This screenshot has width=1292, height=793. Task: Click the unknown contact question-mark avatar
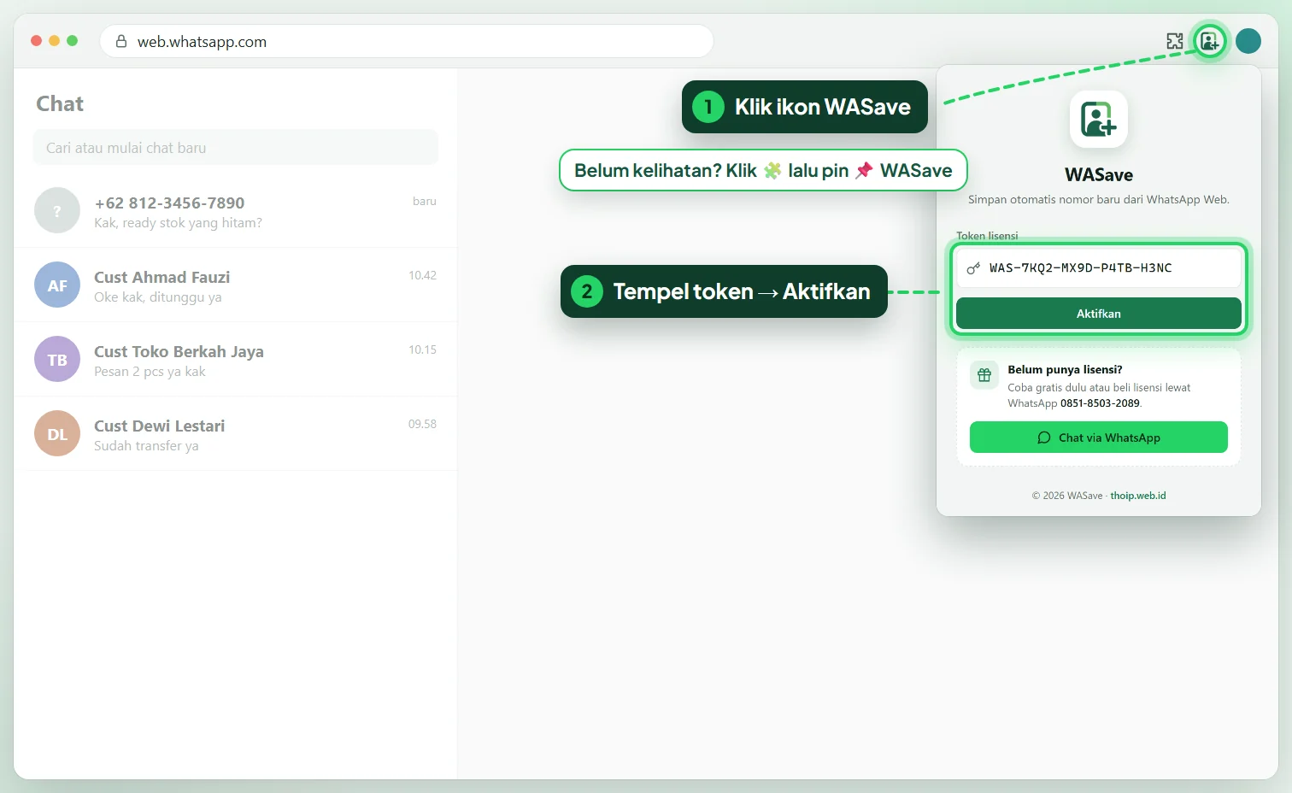coord(57,210)
